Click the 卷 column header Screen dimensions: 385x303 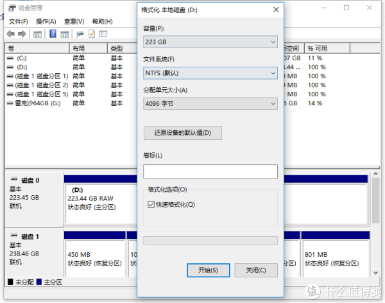[x=37, y=48]
